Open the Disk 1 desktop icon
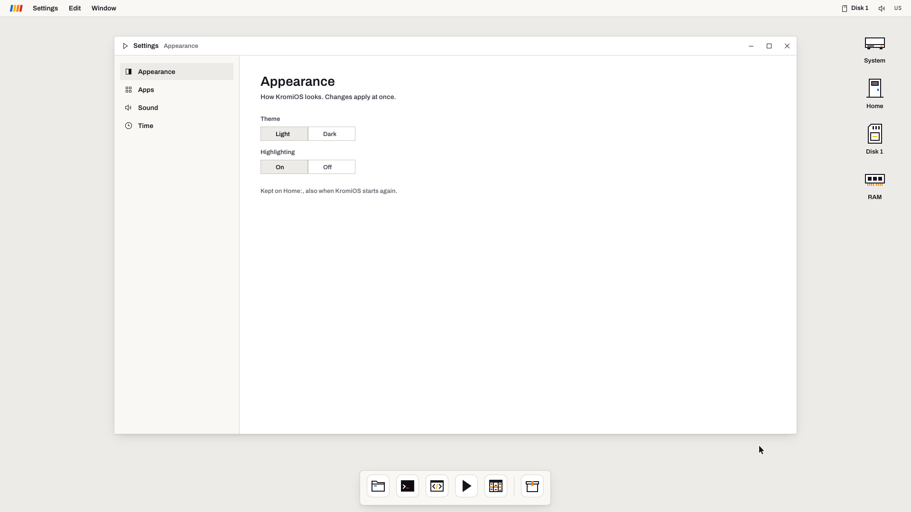 (x=874, y=139)
